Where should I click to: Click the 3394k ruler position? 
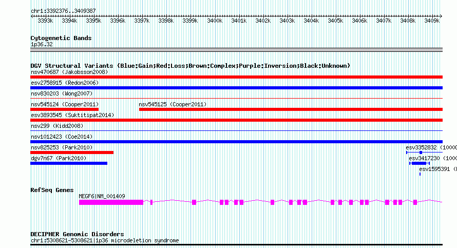69,21
